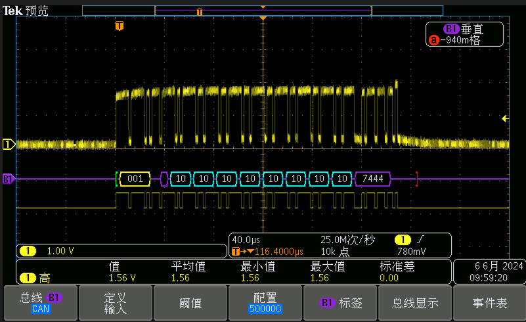The image size is (526, 322).
Task: Click the trigger level arrow on right edge
Action: (505, 118)
